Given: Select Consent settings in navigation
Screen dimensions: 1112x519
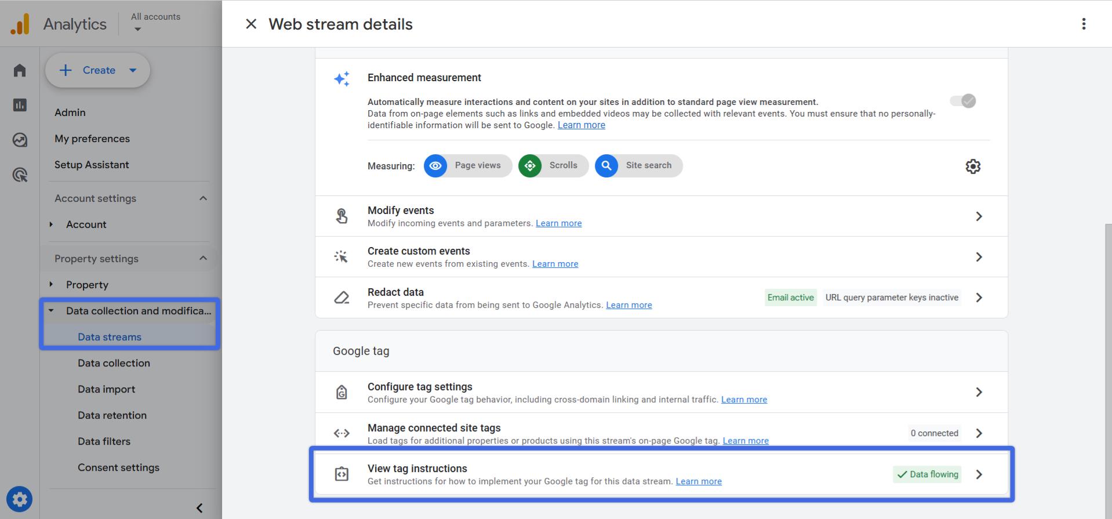Looking at the screenshot, I should click(118, 467).
